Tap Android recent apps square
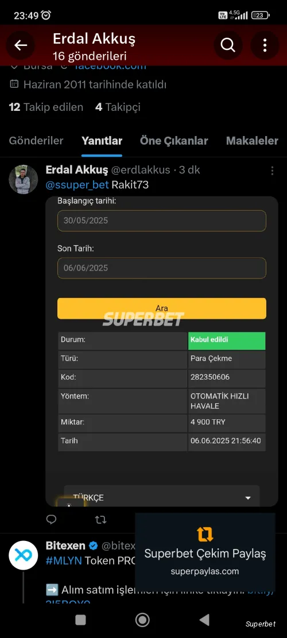The image size is (287, 638). [80, 620]
